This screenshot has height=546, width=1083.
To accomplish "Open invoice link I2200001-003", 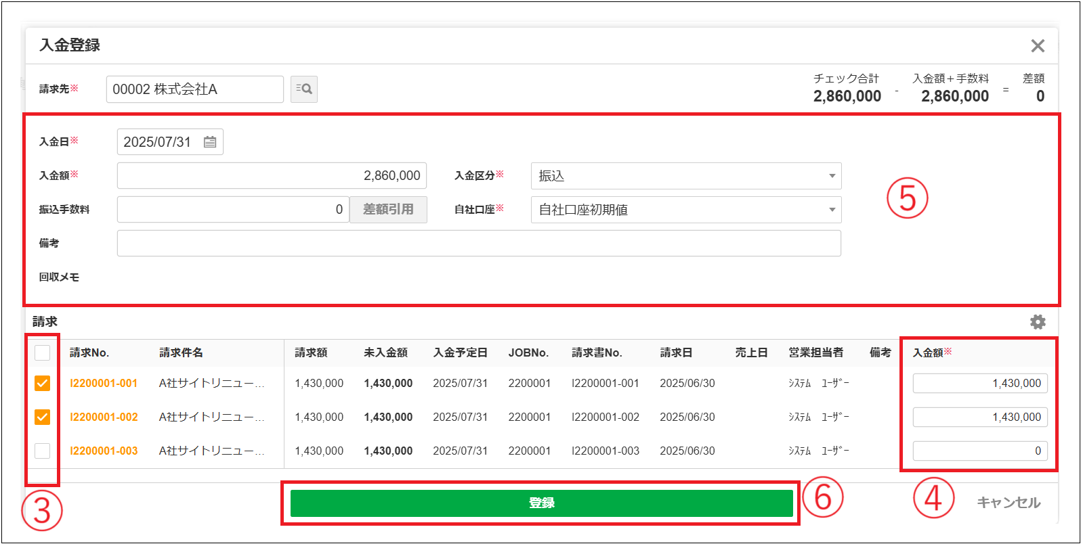I will pos(104,451).
